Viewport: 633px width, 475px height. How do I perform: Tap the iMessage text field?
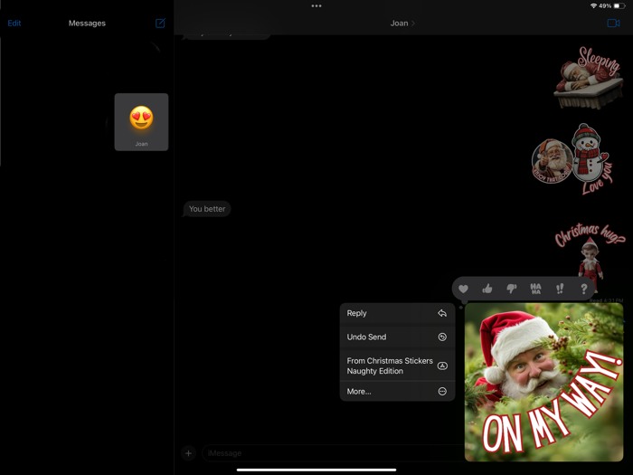333,453
